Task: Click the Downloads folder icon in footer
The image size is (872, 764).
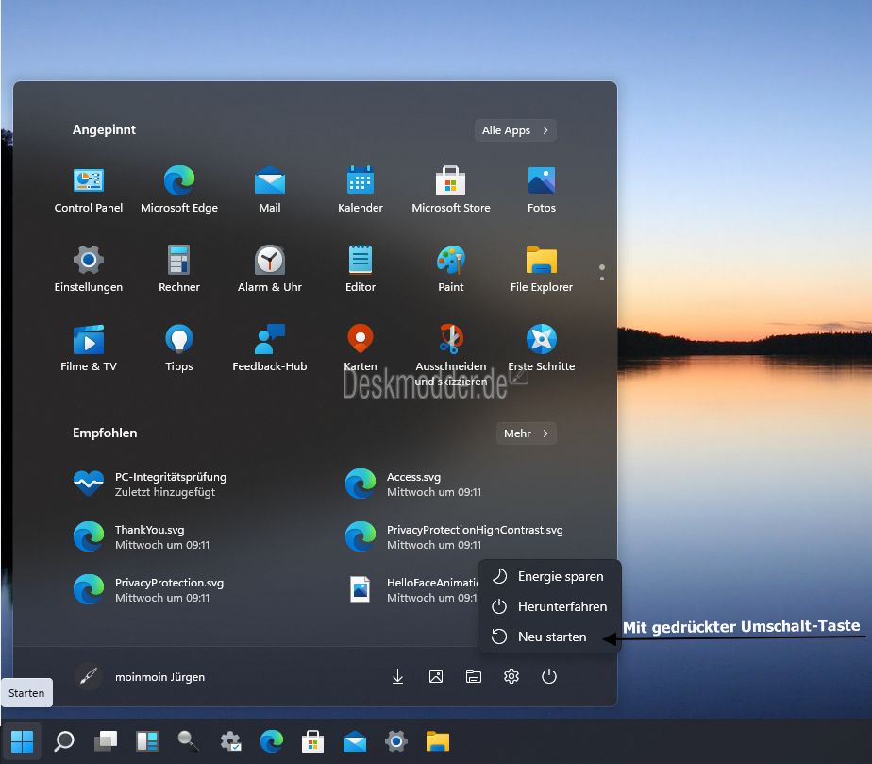Action: coord(398,676)
